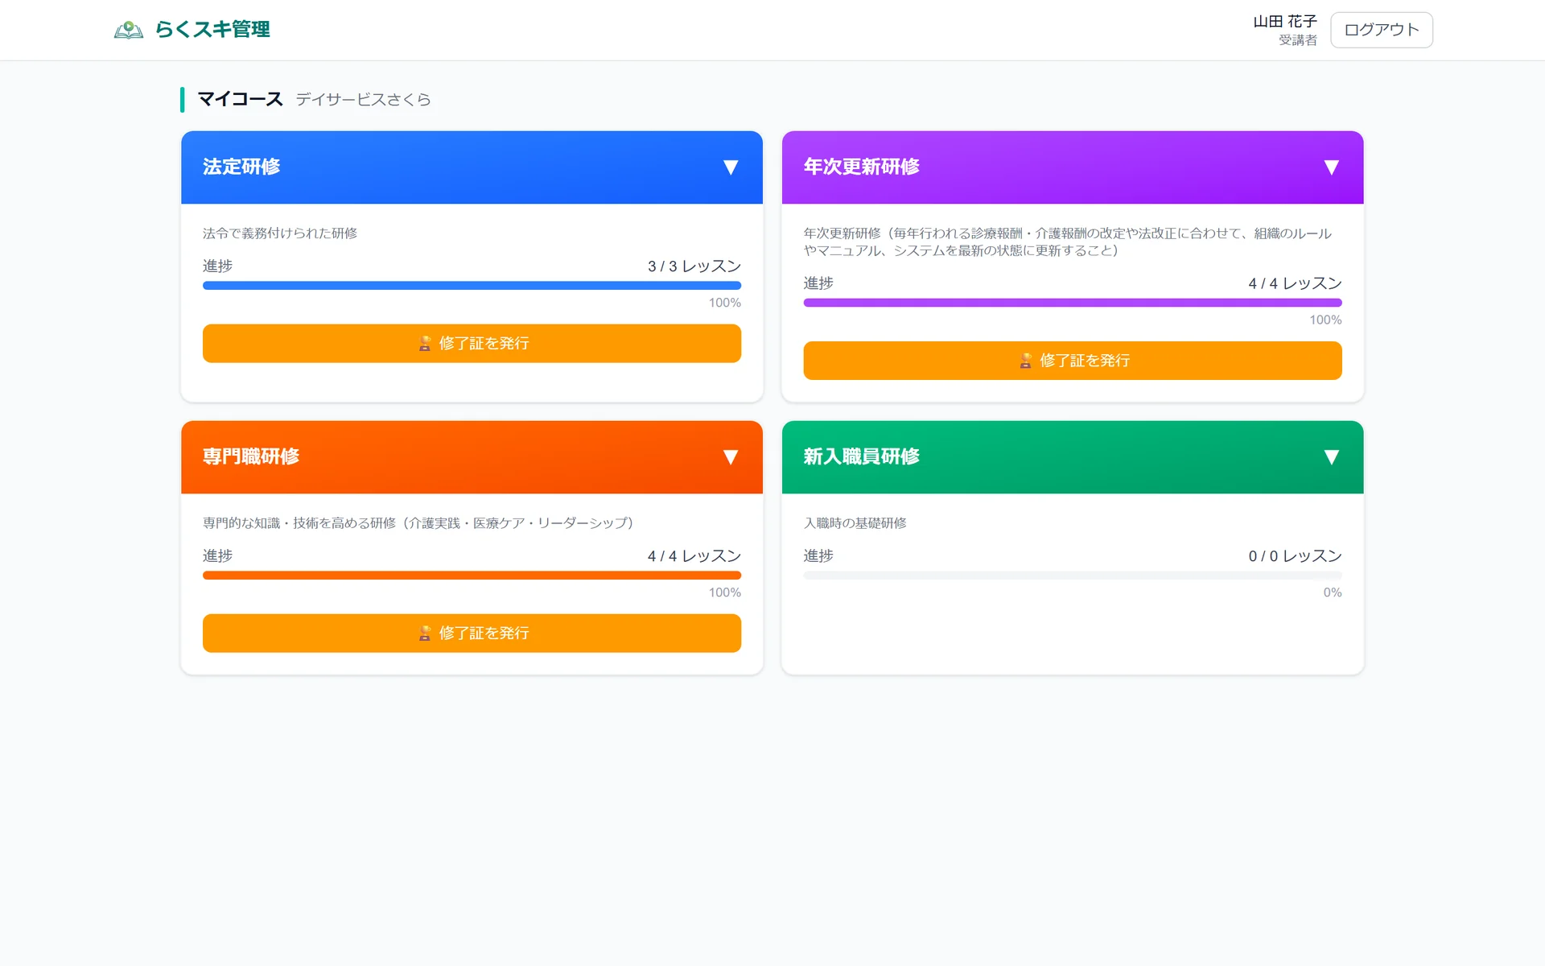Collapse the 新入職員研修 card arrow
The width and height of the screenshot is (1545, 966).
pos(1331,457)
